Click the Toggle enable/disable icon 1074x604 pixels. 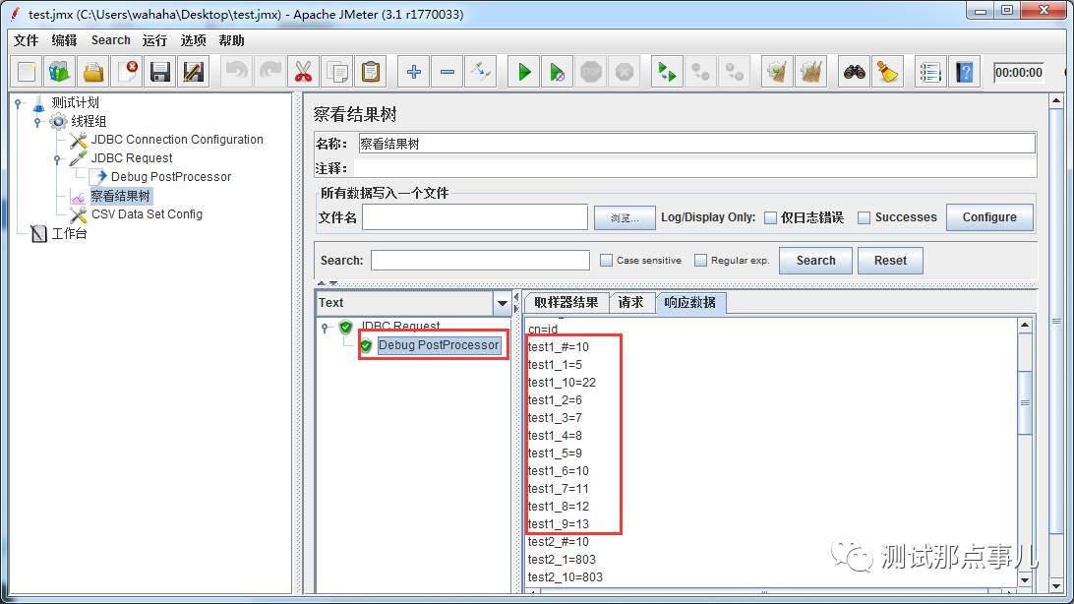point(481,72)
